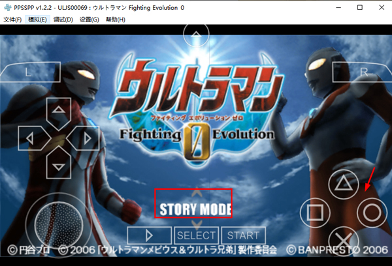This screenshot has height=266, width=392.
Task: Tap the R shoulder button overlay
Action: click(x=362, y=72)
